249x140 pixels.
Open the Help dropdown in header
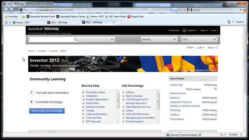(x=214, y=30)
